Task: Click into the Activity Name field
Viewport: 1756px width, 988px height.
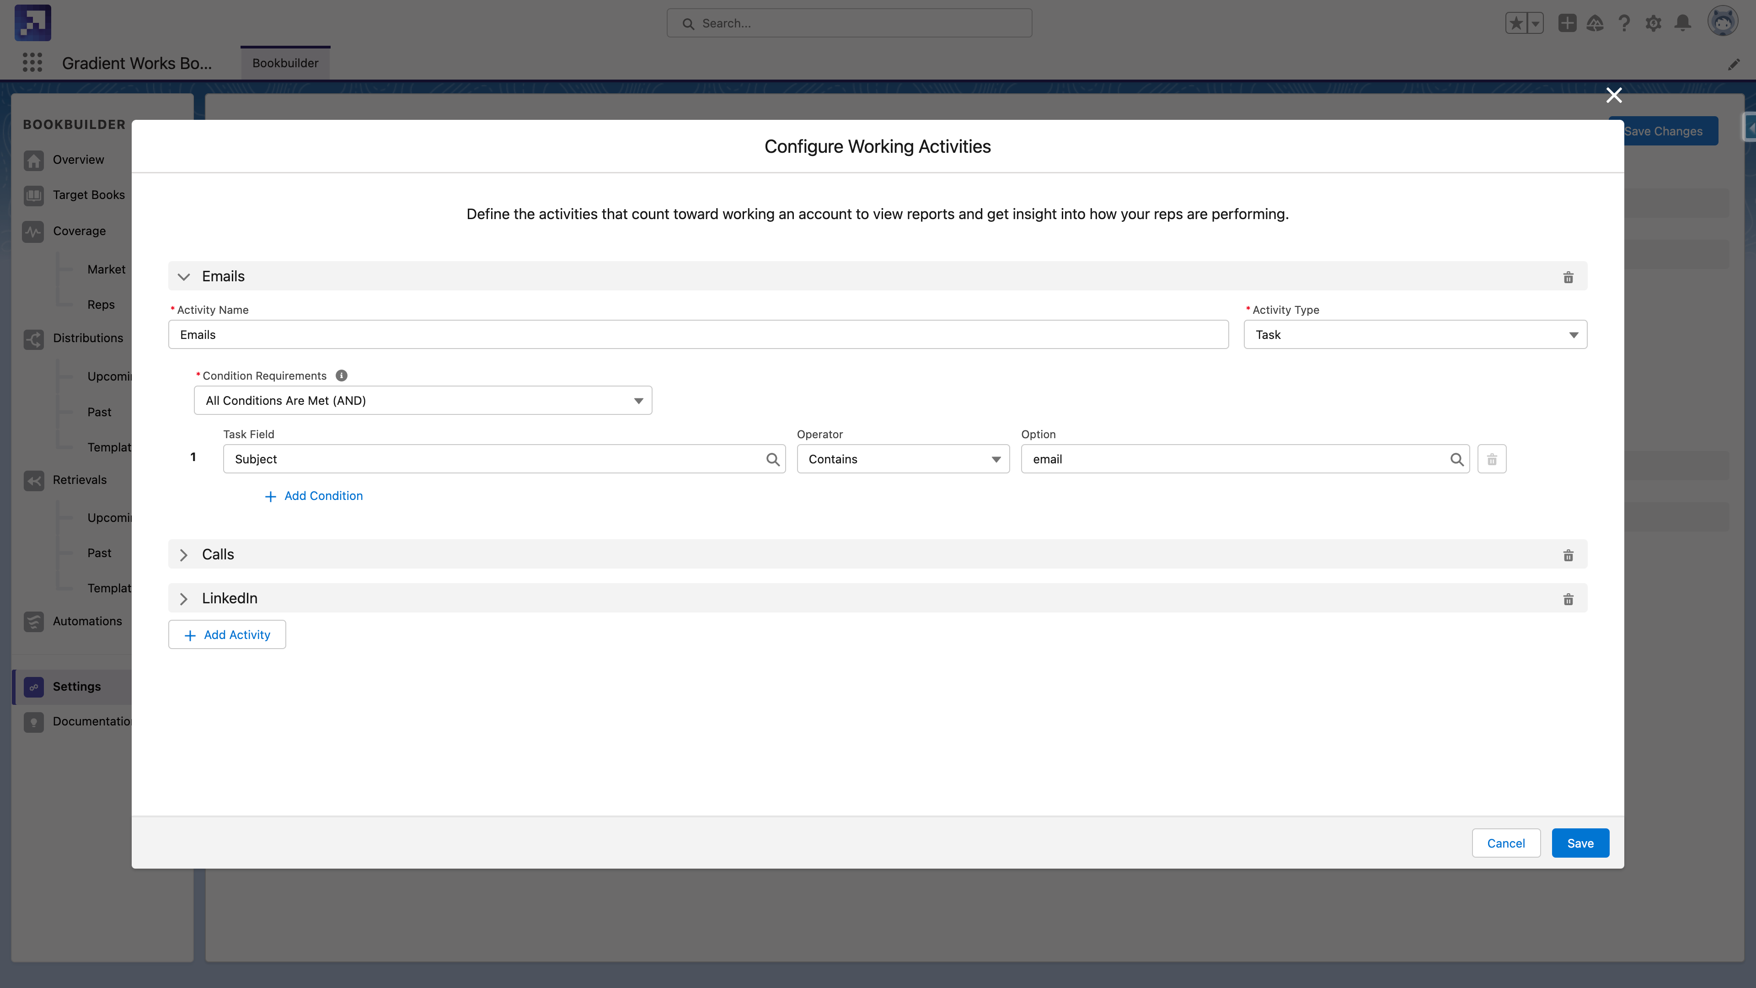Action: [x=698, y=335]
